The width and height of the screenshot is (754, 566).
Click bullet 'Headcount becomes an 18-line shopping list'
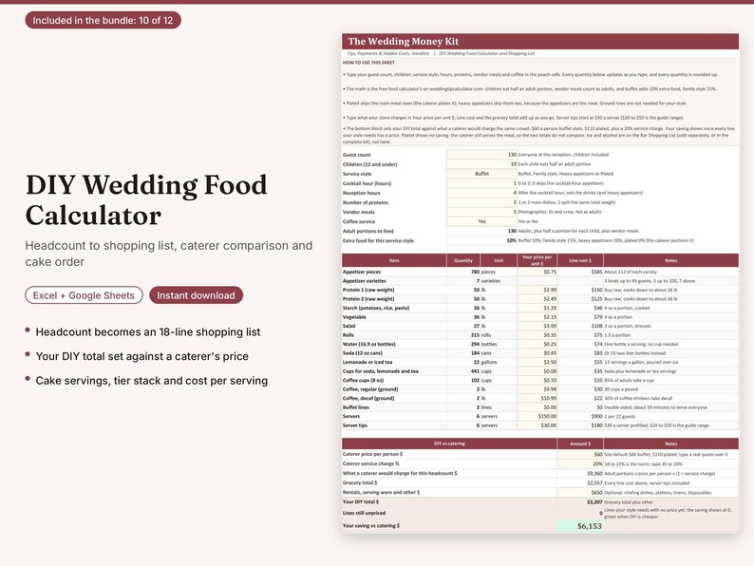coord(148,331)
